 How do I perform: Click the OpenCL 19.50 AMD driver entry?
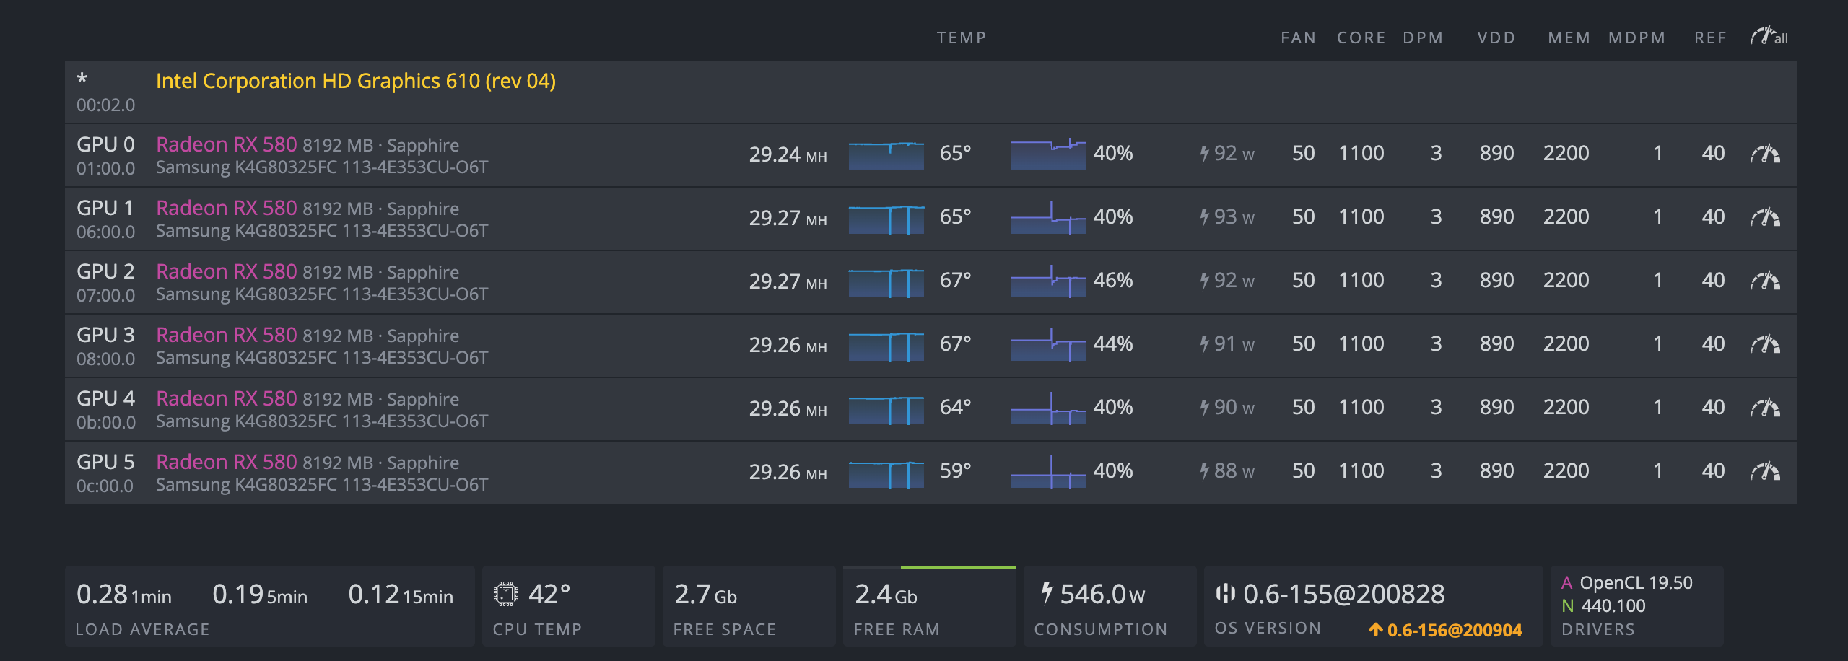point(1627,582)
